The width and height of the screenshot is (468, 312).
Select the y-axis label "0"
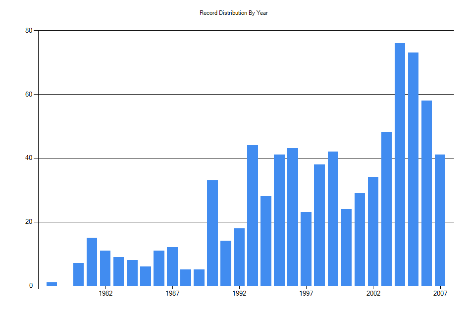point(31,286)
